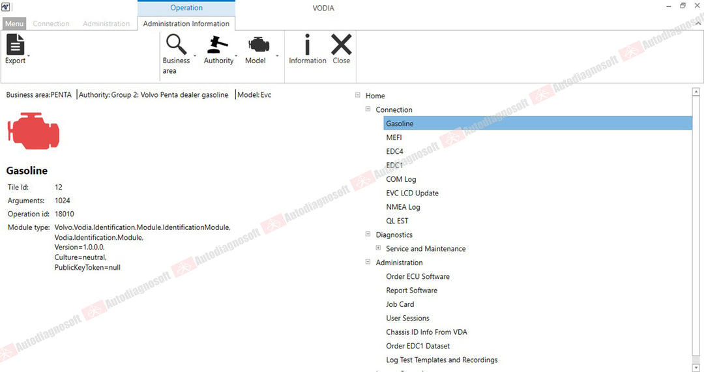Image resolution: width=704 pixels, height=372 pixels.
Task: Select MEFI in the tree
Action: pyautogui.click(x=394, y=137)
